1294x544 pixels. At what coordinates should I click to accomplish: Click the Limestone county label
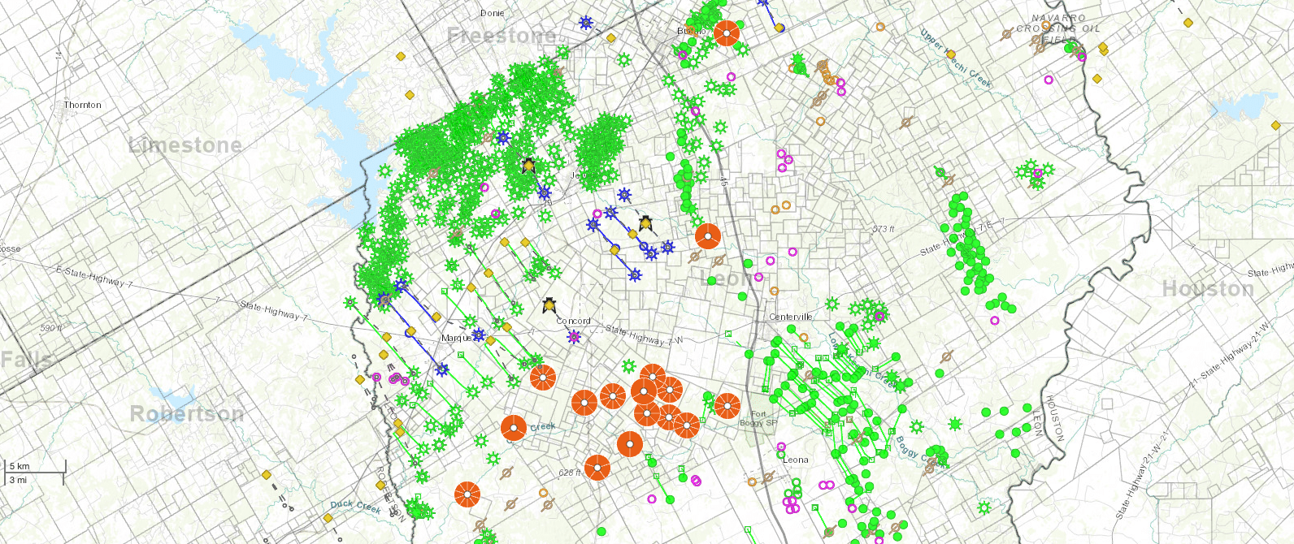185,145
